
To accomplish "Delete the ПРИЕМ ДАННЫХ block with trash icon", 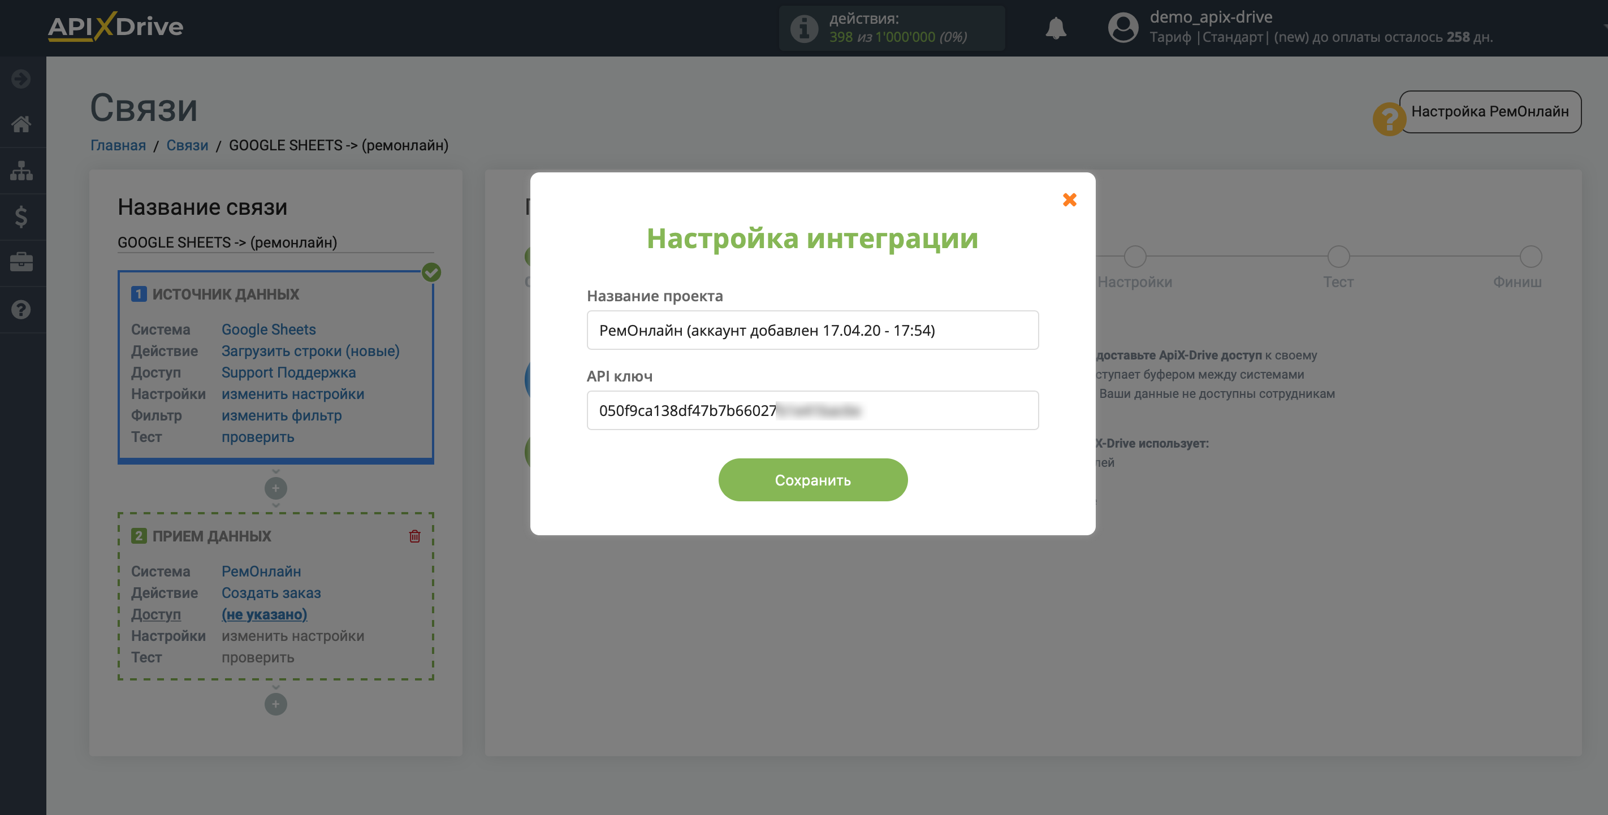I will [414, 536].
